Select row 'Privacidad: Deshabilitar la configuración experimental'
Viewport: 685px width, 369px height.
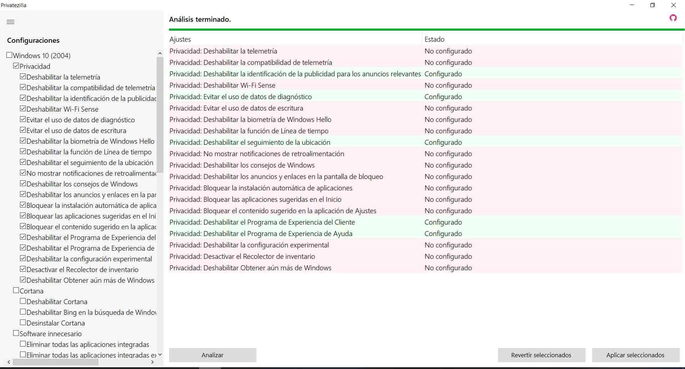(x=426, y=245)
